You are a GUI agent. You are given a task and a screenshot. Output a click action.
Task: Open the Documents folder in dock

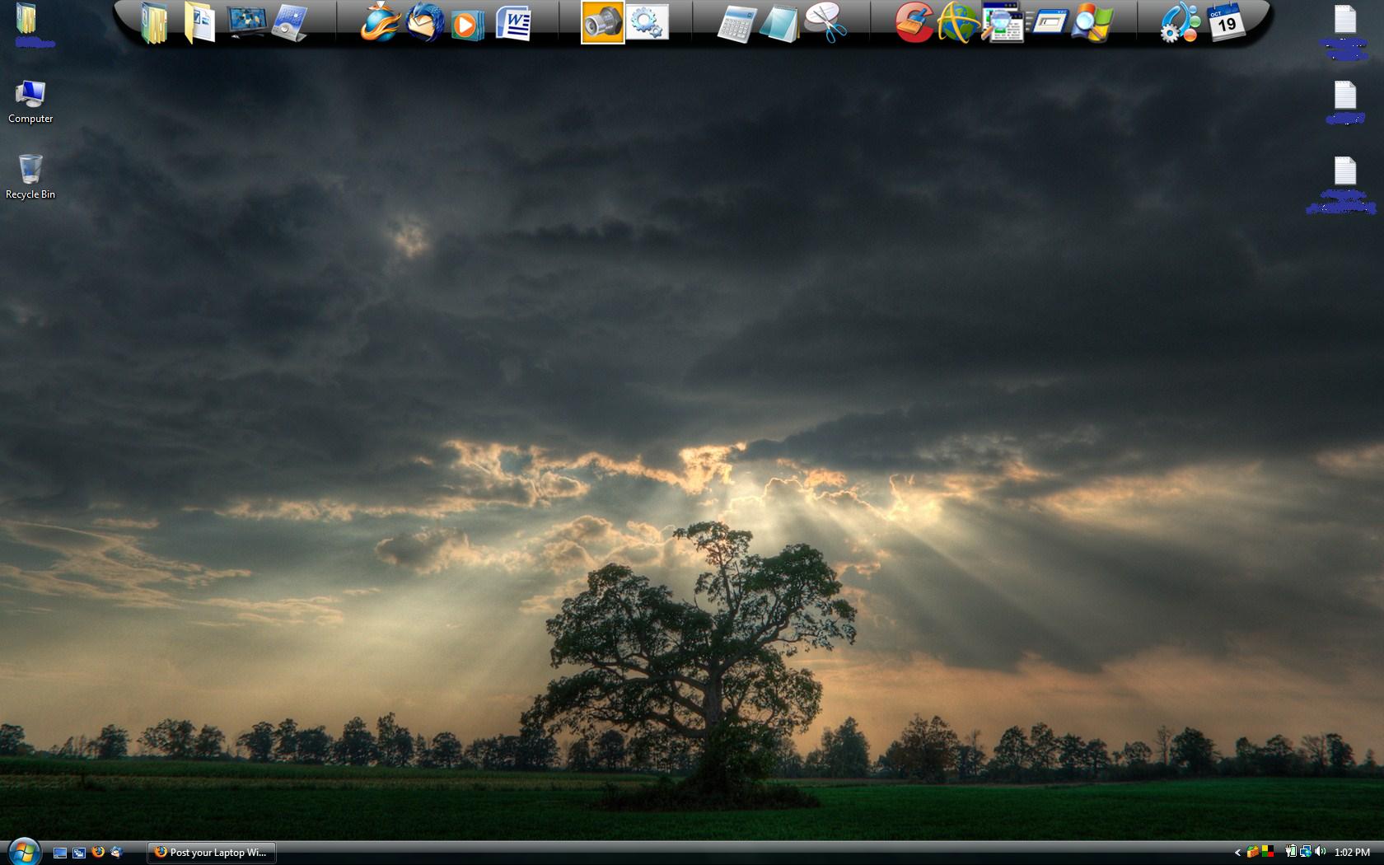[x=199, y=22]
